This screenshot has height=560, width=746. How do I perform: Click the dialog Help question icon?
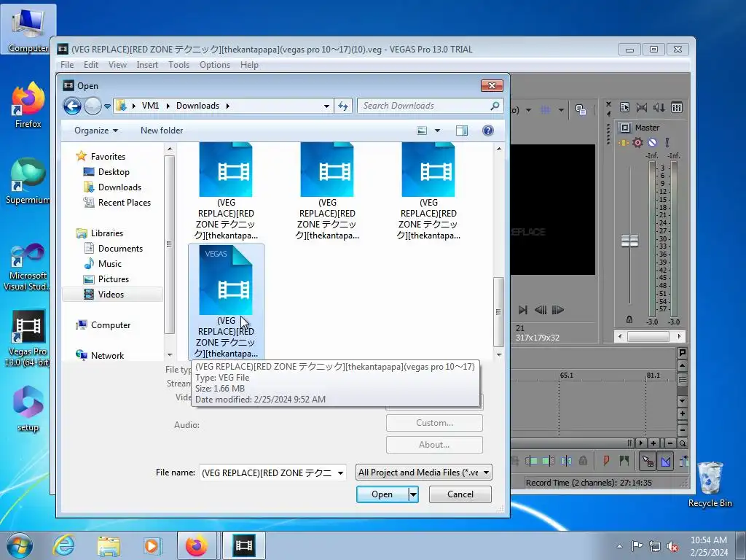(487, 131)
